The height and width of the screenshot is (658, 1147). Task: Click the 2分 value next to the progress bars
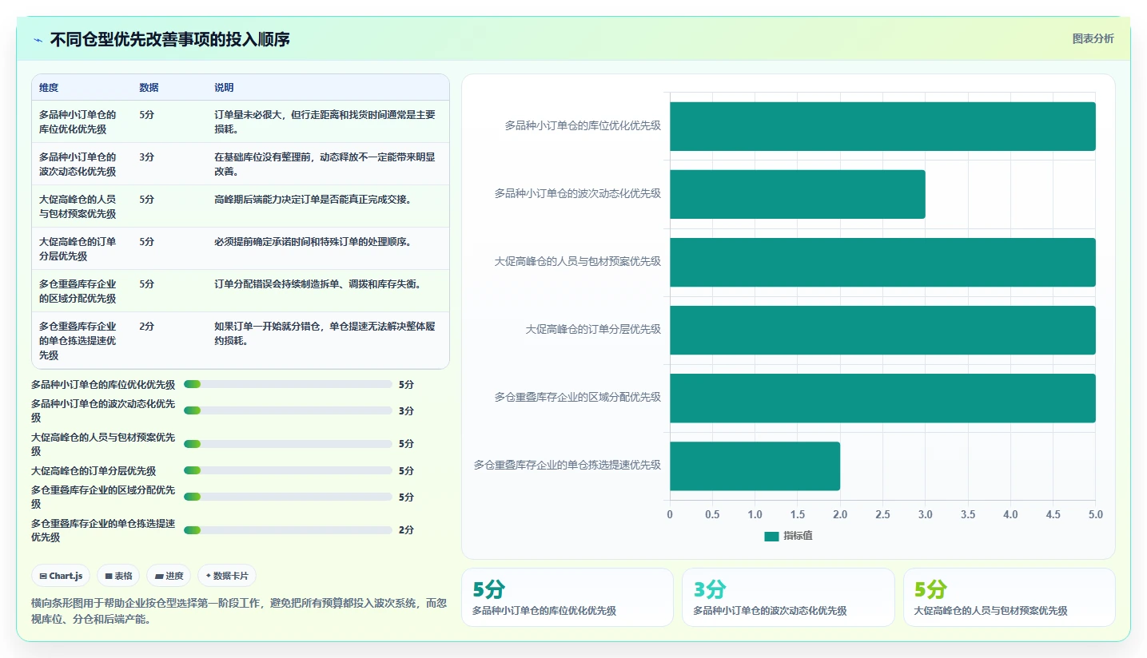pos(406,530)
